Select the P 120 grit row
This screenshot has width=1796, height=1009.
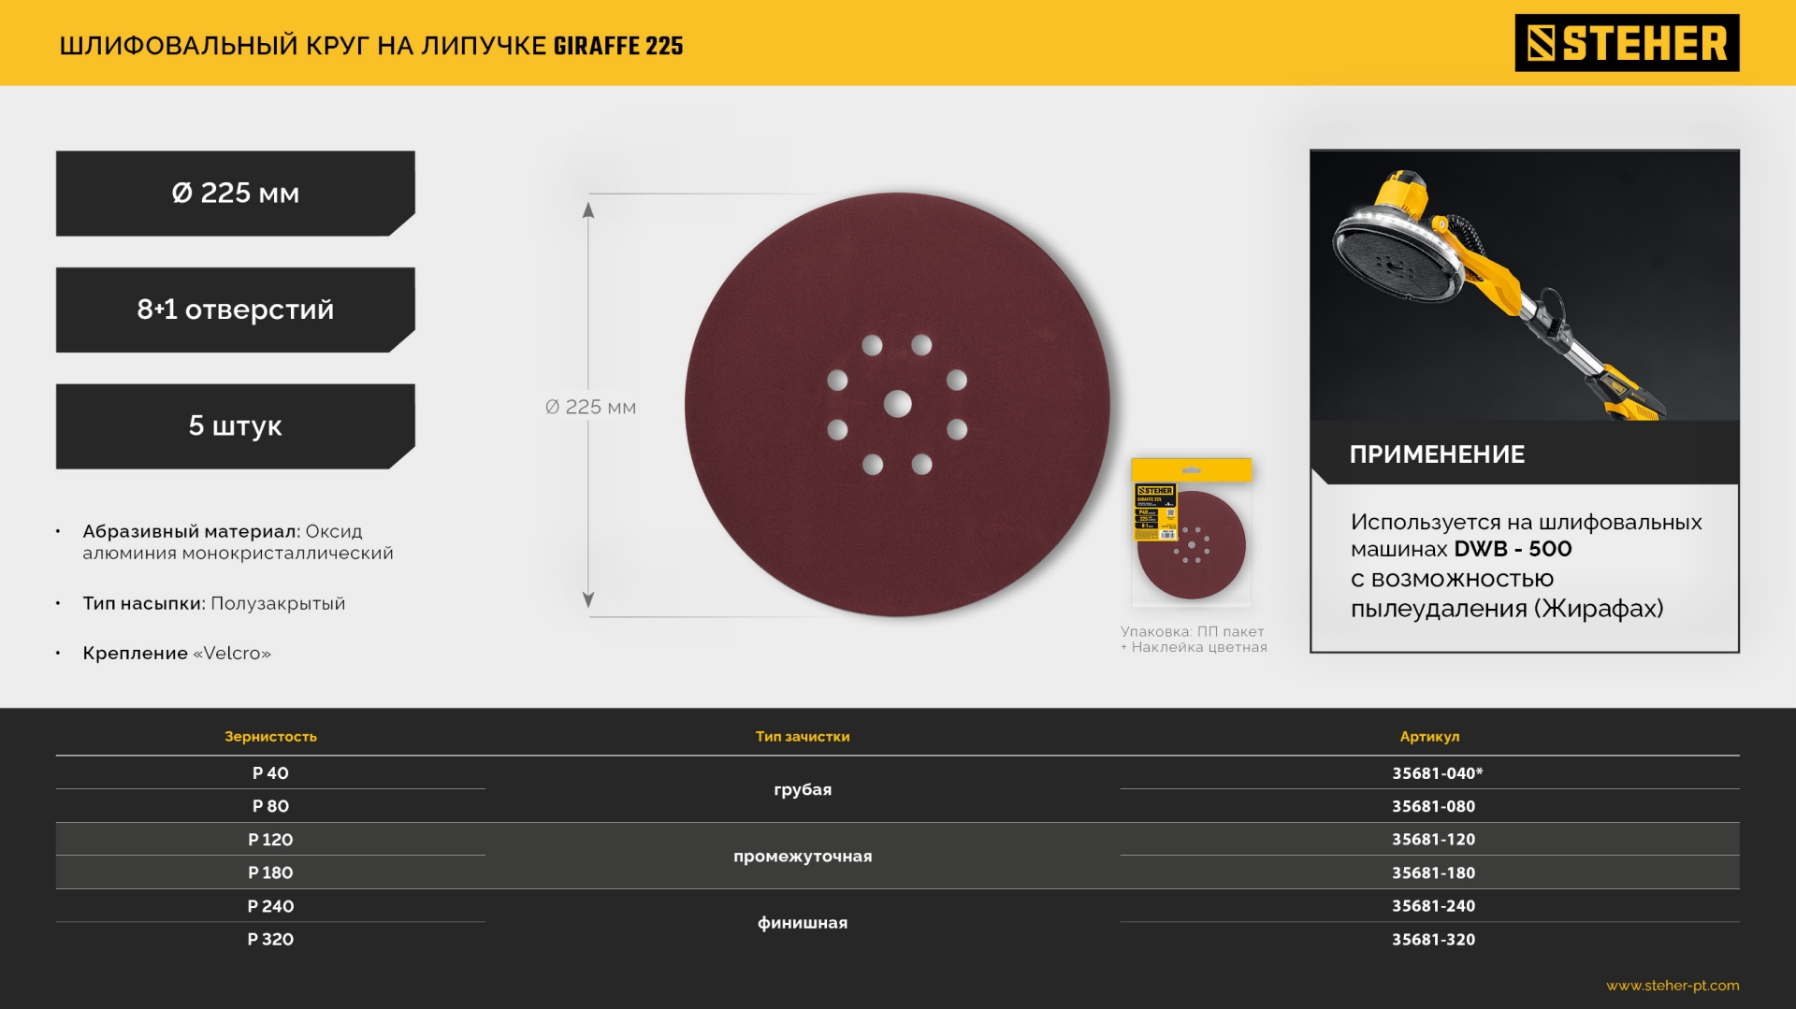tap(270, 840)
